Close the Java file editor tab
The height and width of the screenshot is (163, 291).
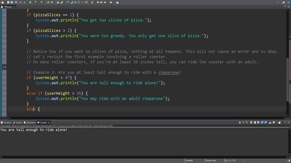[14, 7]
